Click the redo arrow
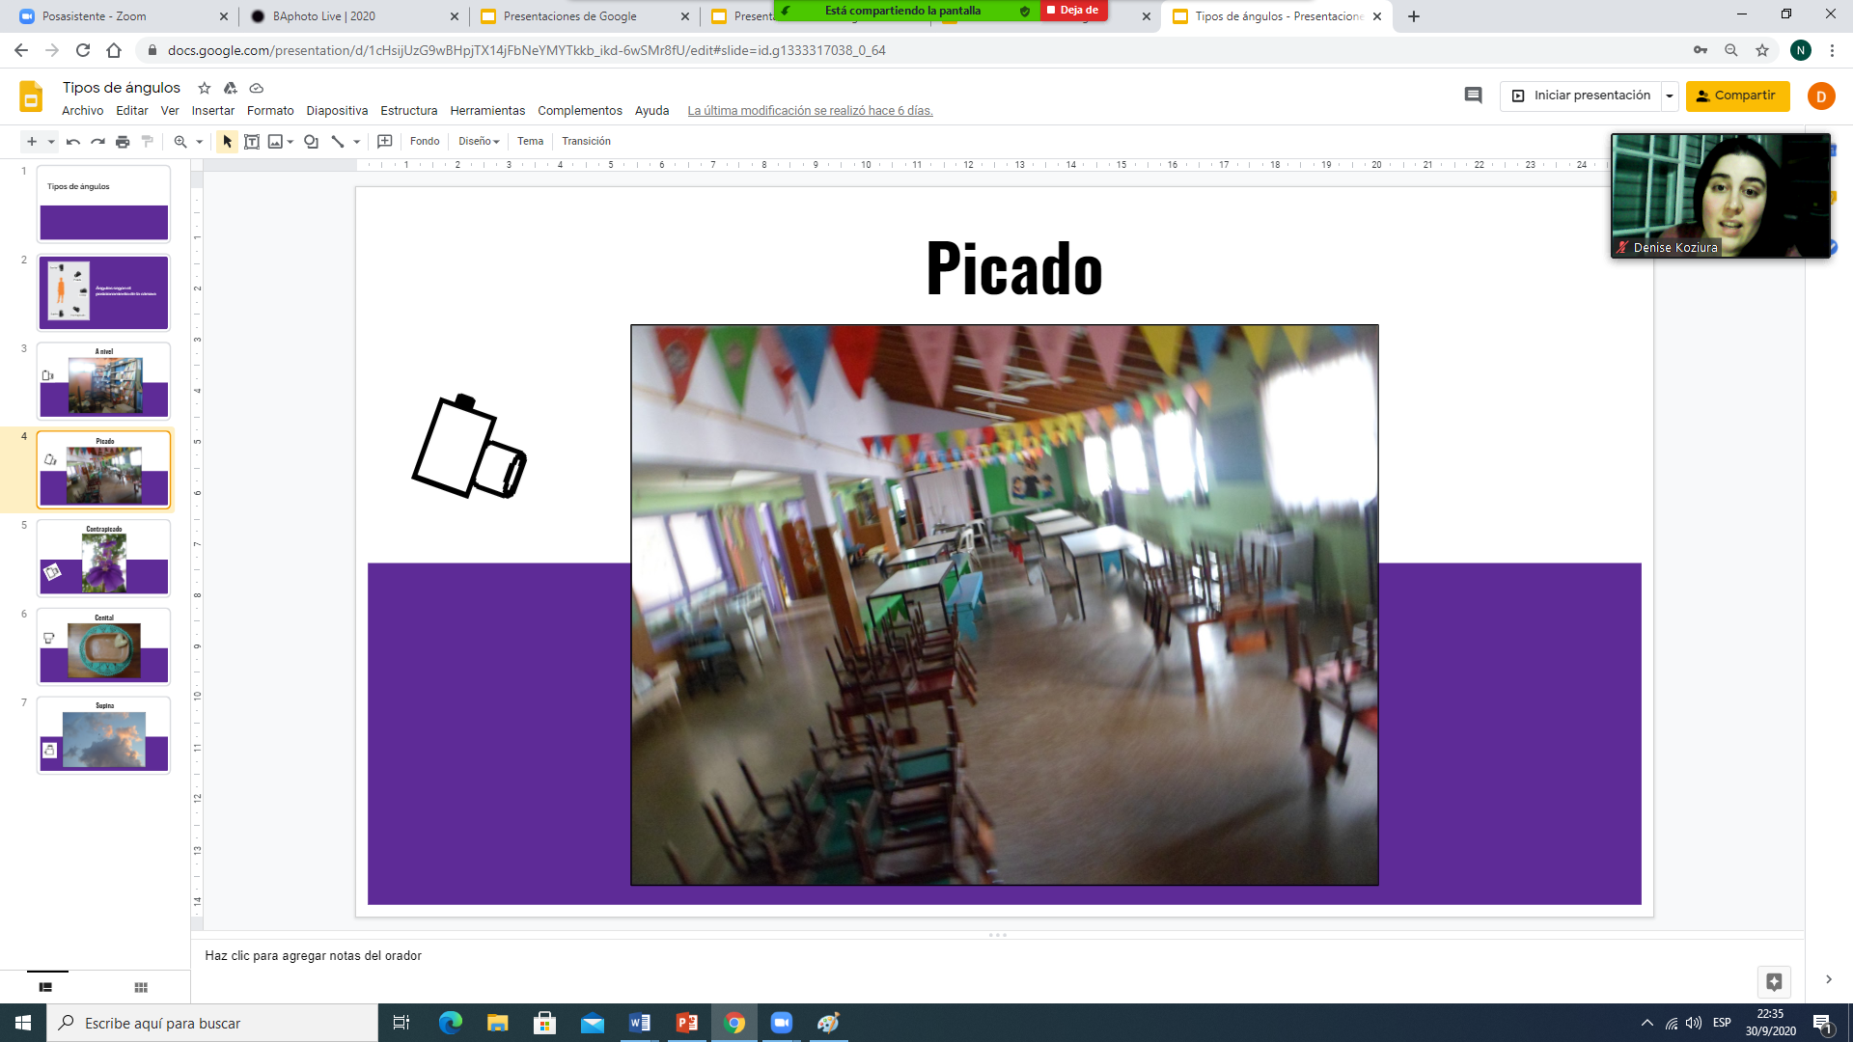The height and width of the screenshot is (1042, 1853). [x=97, y=142]
